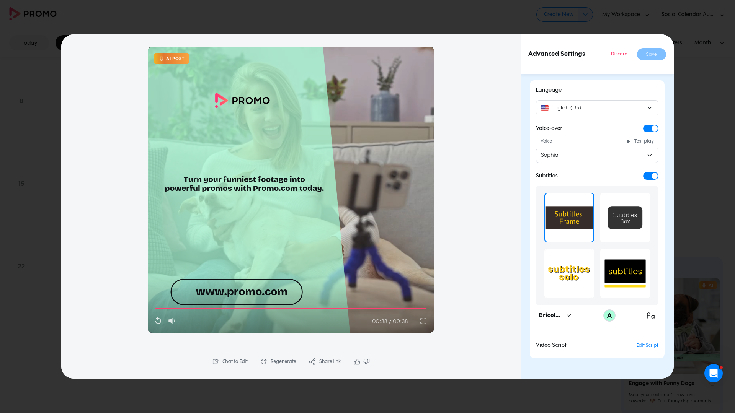735x413 pixels.
Task: Click the 00:38 / 00:38 time display
Action: click(x=390, y=321)
